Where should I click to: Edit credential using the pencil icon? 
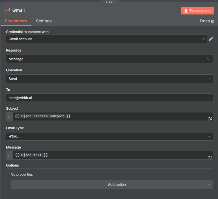coord(211,39)
